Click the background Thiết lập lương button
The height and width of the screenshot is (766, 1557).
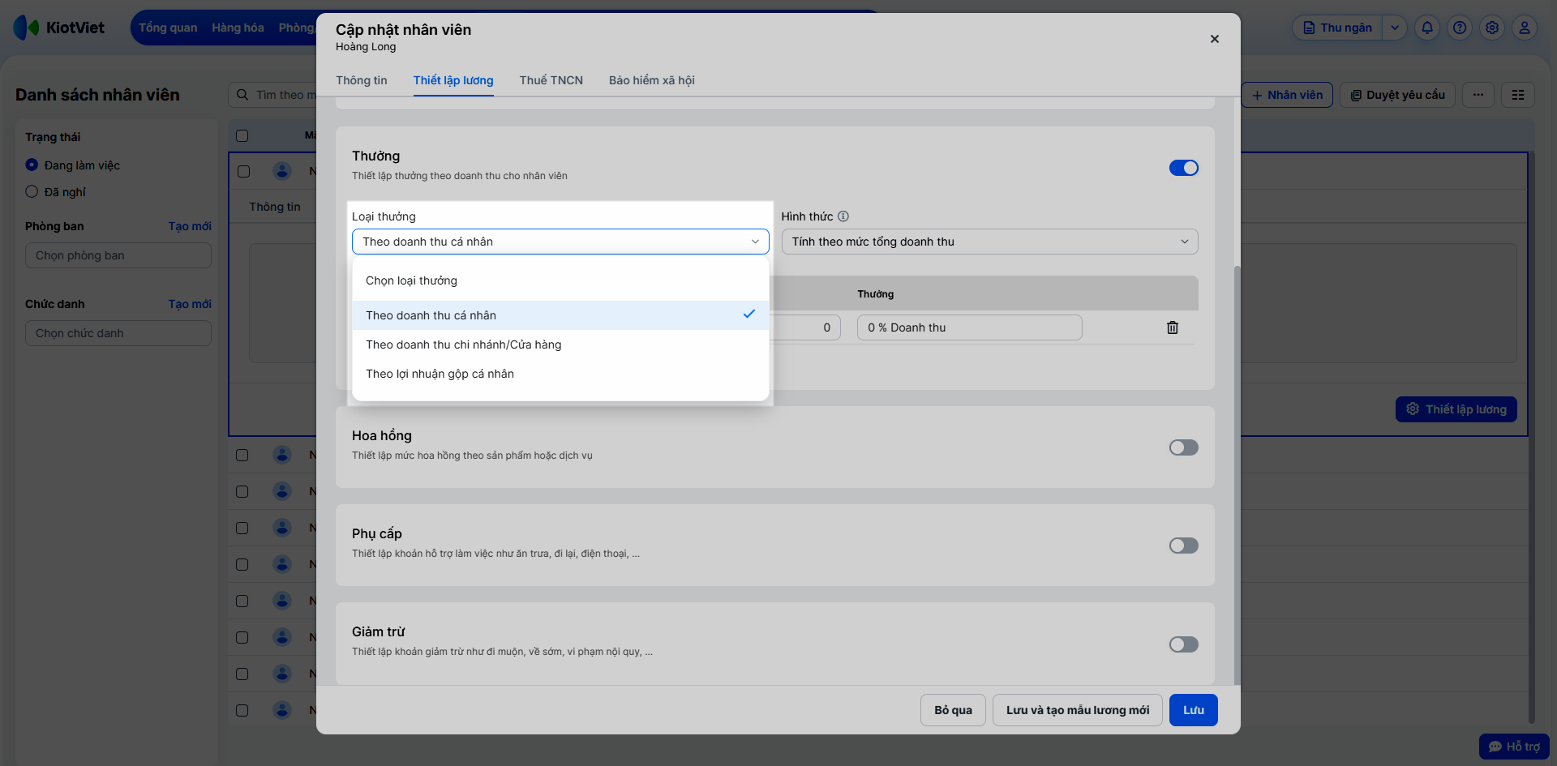(1456, 409)
